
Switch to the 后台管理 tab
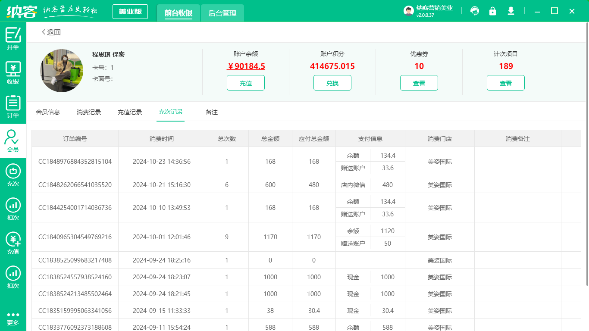pyautogui.click(x=222, y=13)
